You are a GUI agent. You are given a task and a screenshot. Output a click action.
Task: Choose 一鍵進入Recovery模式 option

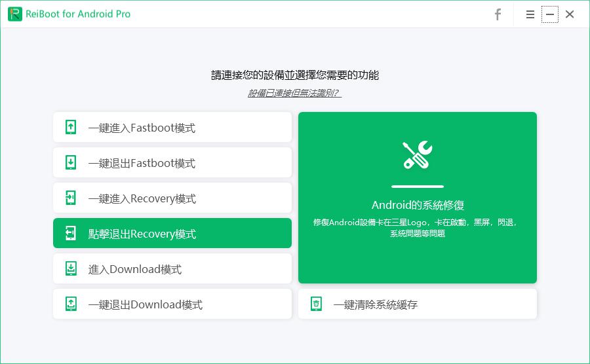172,198
